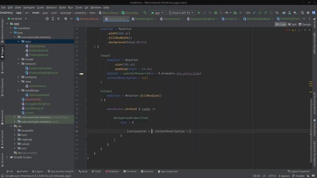Open Search Everywhere magnifier icon
This screenshot has width=317, height=178.
302,13
